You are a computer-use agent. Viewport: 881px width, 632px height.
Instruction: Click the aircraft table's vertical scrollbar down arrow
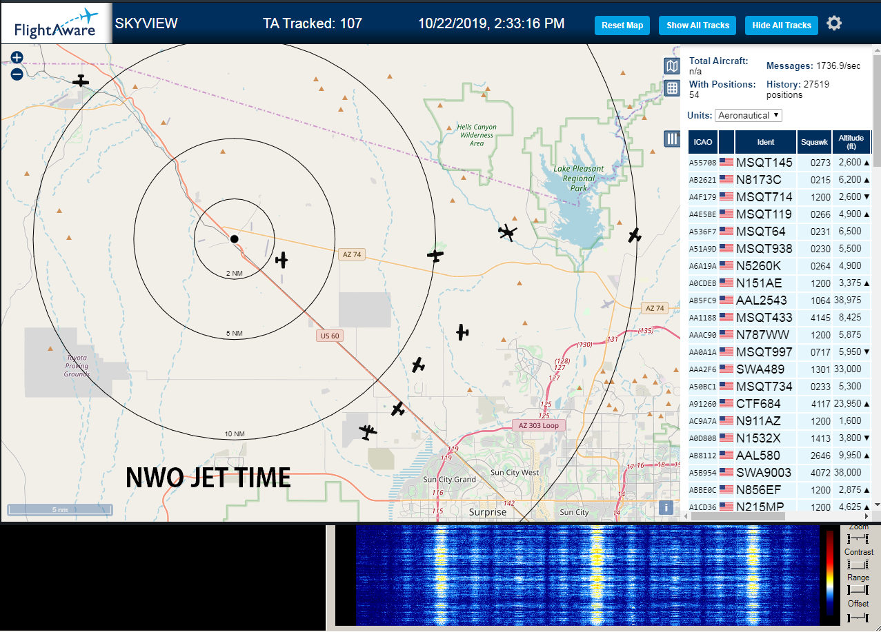pyautogui.click(x=876, y=504)
